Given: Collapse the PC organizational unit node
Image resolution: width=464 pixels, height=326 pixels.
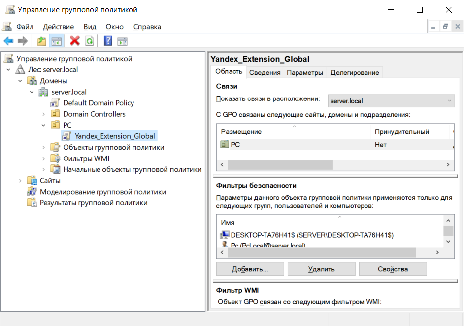Looking at the screenshot, I should [44, 125].
